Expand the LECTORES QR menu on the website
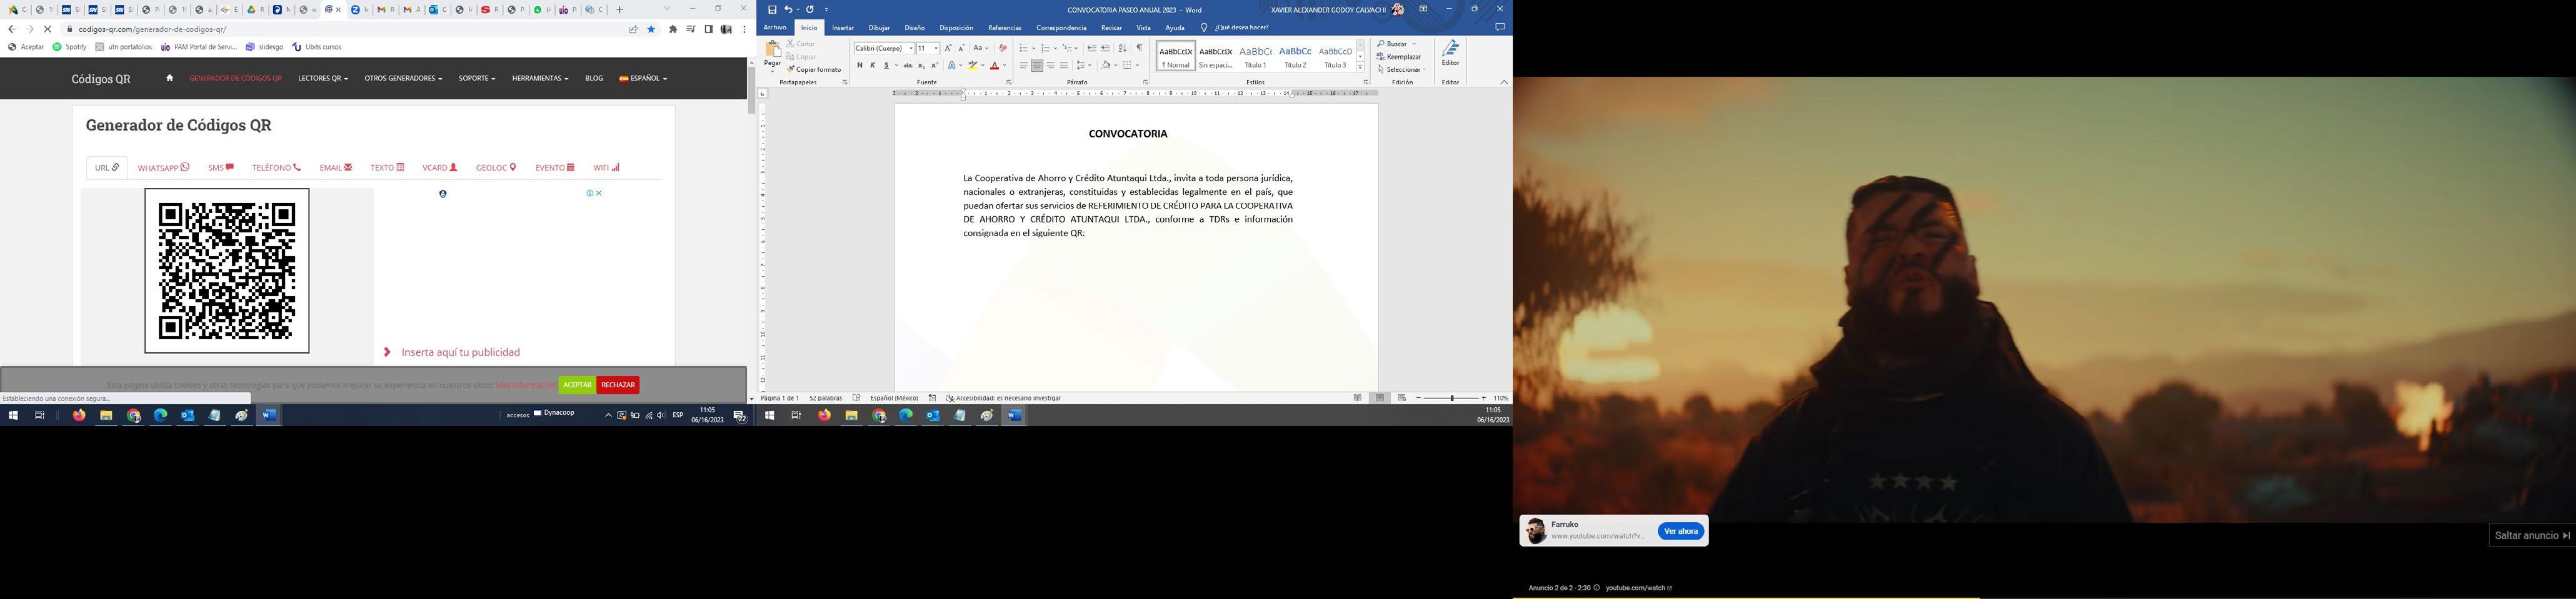The height and width of the screenshot is (599, 2576). (x=323, y=78)
